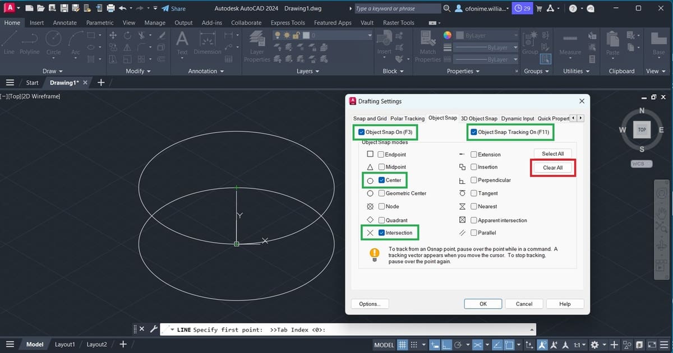The height and width of the screenshot is (353, 673).
Task: Expand the Draw panel dropdown
Action: 53,71
